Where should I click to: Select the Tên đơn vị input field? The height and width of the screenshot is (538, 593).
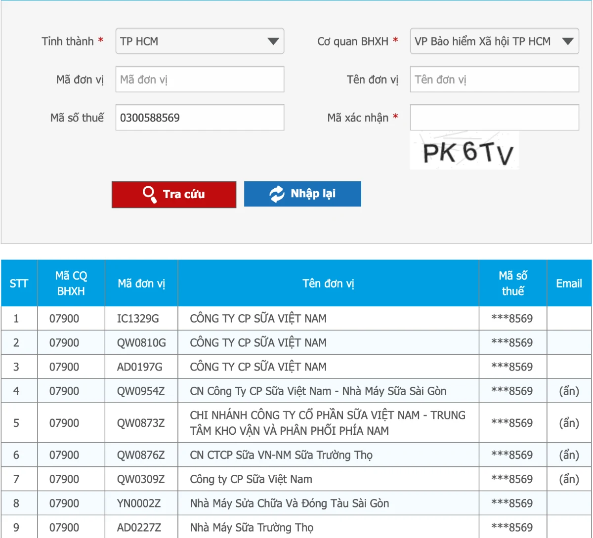pyautogui.click(x=494, y=79)
